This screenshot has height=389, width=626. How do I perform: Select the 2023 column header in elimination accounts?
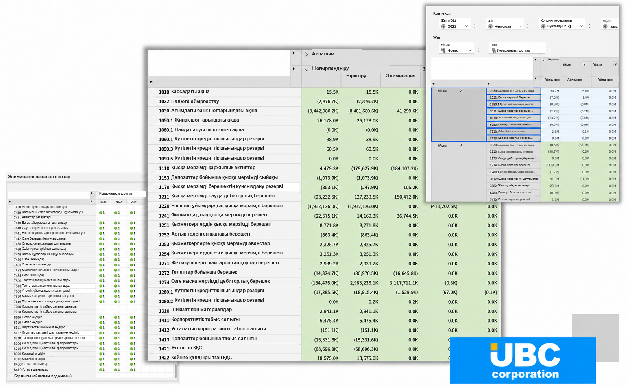134,202
